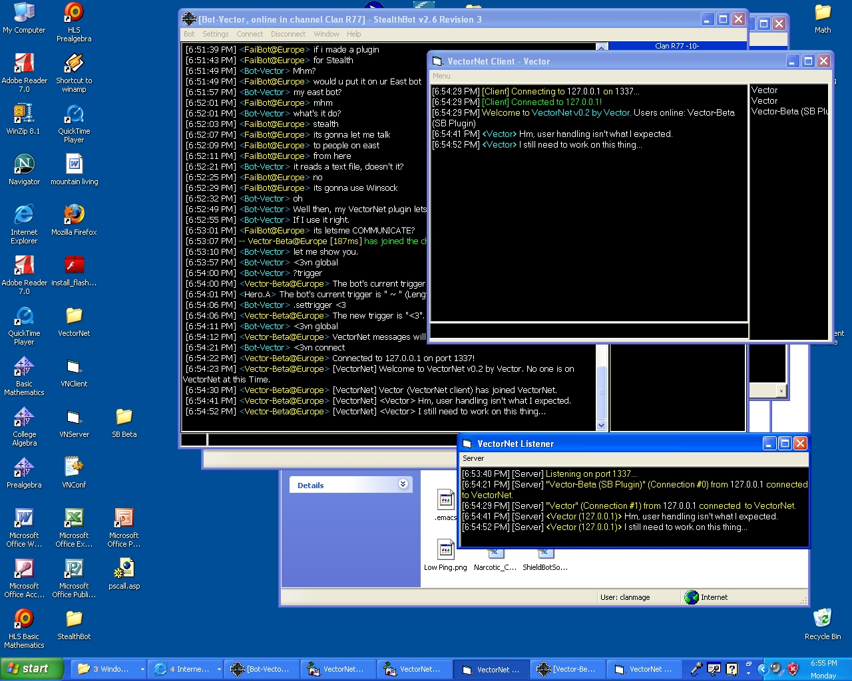Expand the 4 Internet taskbar group arrow
Image resolution: width=852 pixels, height=681 pixels.
(219, 669)
